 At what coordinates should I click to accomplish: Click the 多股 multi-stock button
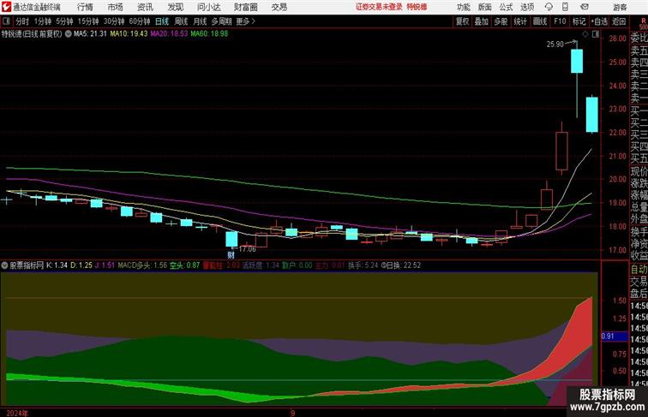point(501,21)
